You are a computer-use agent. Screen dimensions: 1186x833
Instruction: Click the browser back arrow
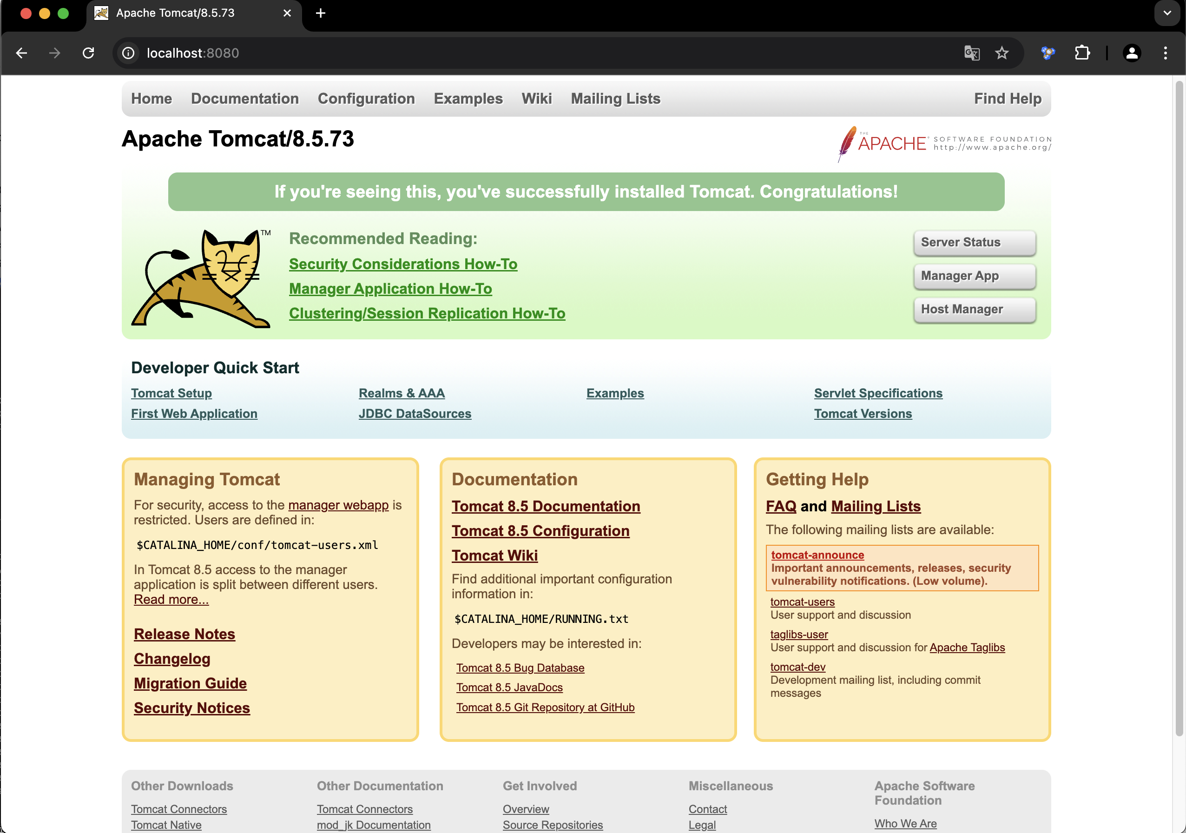22,53
